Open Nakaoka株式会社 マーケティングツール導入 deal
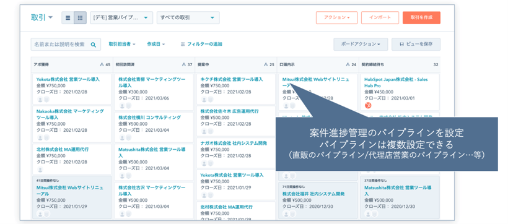Image resolution: width=508 pixels, height=224 pixels. pyautogui.click(x=70, y=114)
